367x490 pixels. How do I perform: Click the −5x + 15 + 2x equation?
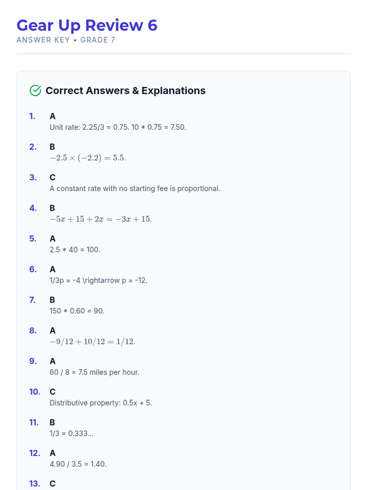(x=101, y=219)
